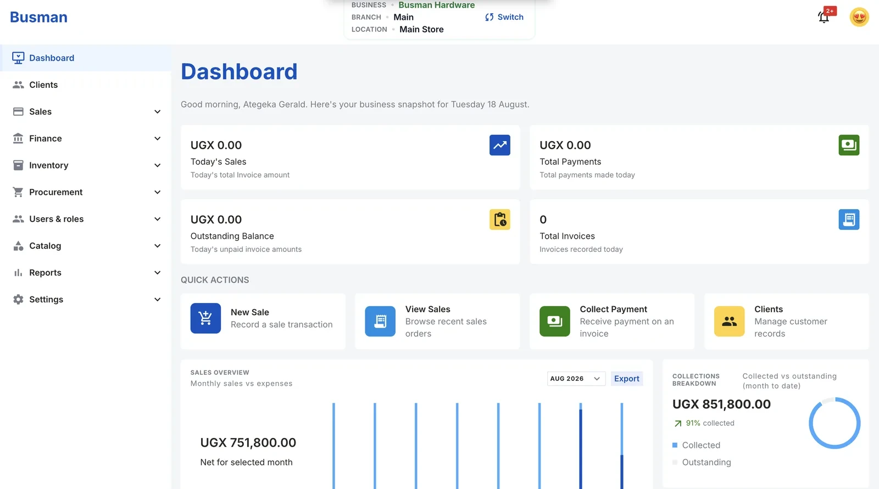Image resolution: width=879 pixels, height=489 pixels.
Task: Open the user avatar emoji menu
Action: [859, 17]
